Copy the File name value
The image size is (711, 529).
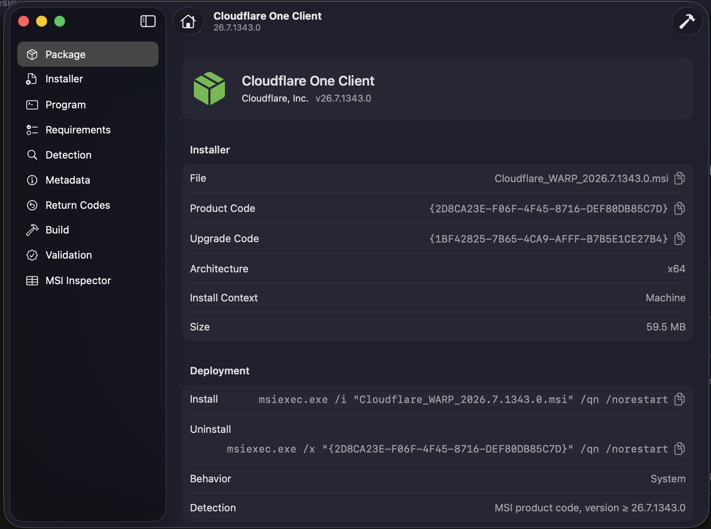pos(680,179)
